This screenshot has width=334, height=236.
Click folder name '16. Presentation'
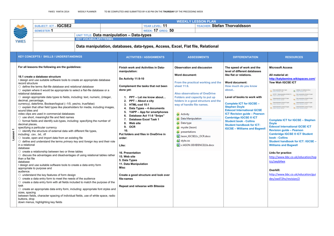point(130,153)
